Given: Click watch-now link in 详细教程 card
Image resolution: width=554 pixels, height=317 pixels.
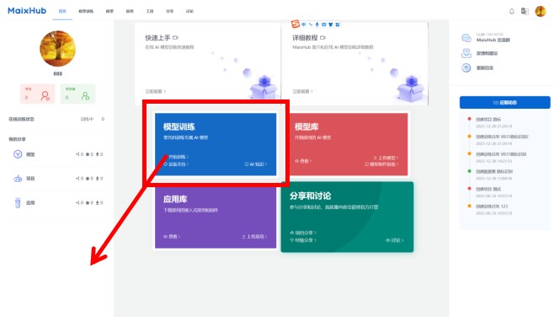Looking at the screenshot, I should click(x=302, y=91).
